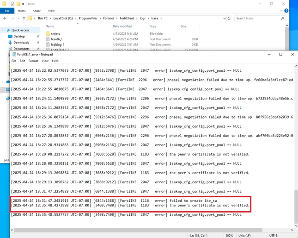Expand the Explorer ribbon chevron
The height and width of the screenshot is (238, 298).
click(x=281, y=11)
